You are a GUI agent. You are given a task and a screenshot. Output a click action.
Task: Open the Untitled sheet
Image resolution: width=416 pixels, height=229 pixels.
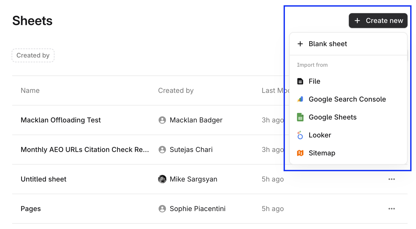44,179
